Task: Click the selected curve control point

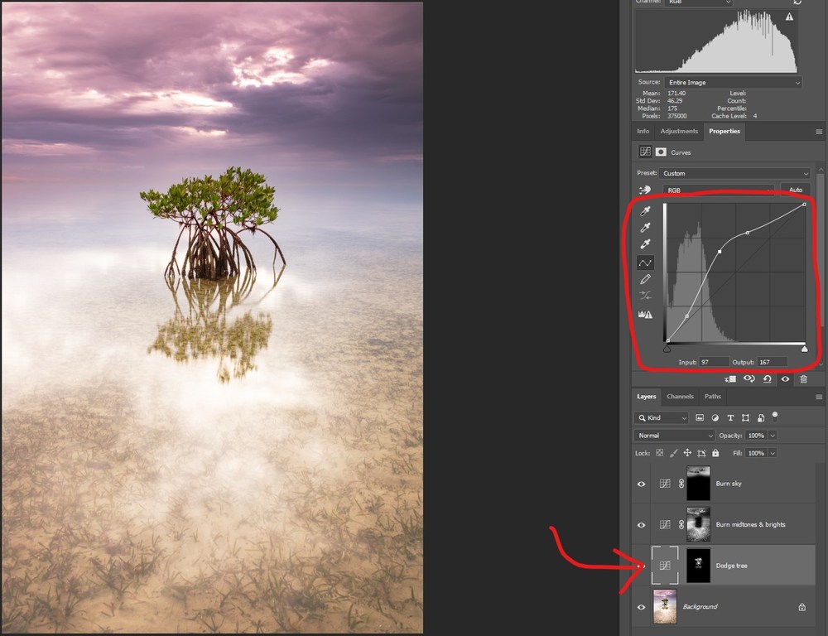Action: (x=720, y=252)
